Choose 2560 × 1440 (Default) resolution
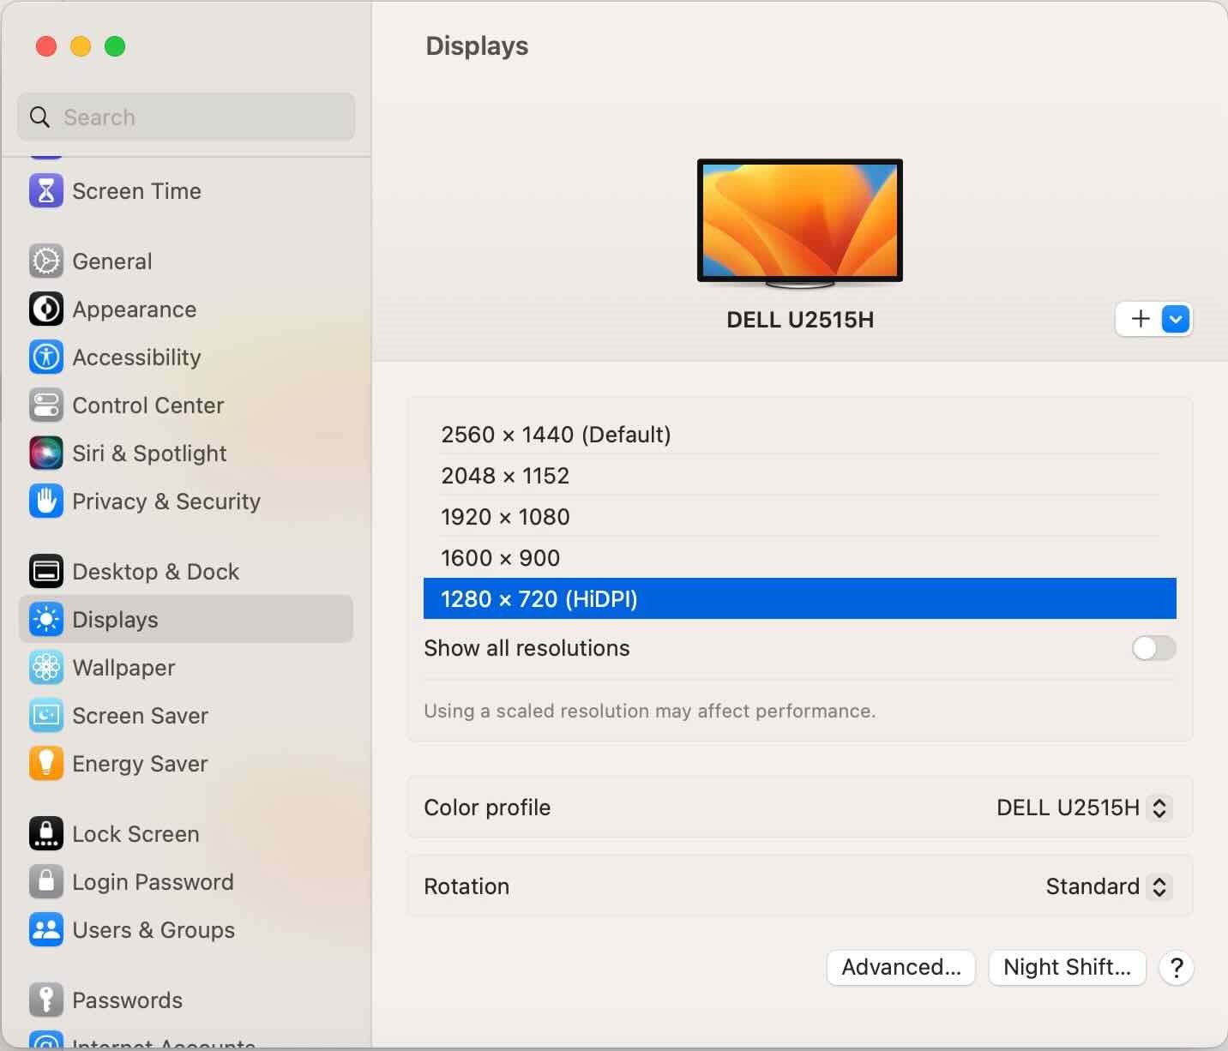Image resolution: width=1228 pixels, height=1051 pixels. [556, 435]
